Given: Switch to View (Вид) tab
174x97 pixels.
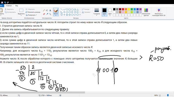Looking at the screenshot, I should tap(17, 6).
